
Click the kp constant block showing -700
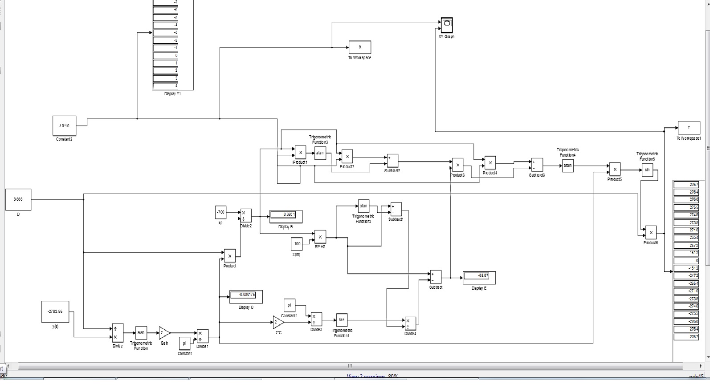[x=220, y=213]
